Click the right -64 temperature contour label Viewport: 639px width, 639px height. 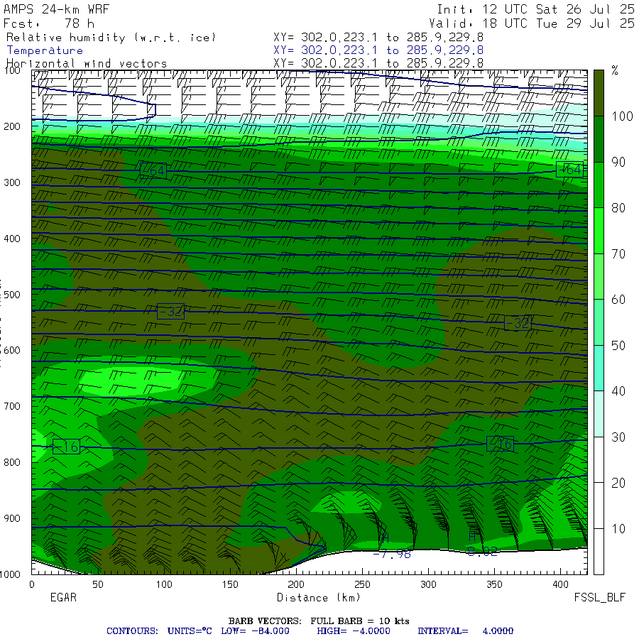pos(569,169)
